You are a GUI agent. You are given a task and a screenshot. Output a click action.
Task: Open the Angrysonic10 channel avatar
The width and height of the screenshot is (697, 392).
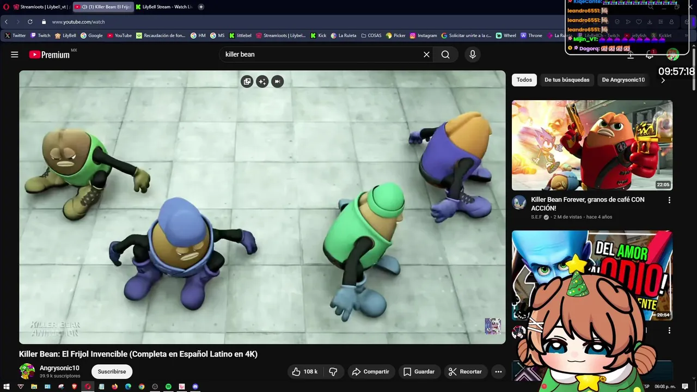[x=27, y=372]
